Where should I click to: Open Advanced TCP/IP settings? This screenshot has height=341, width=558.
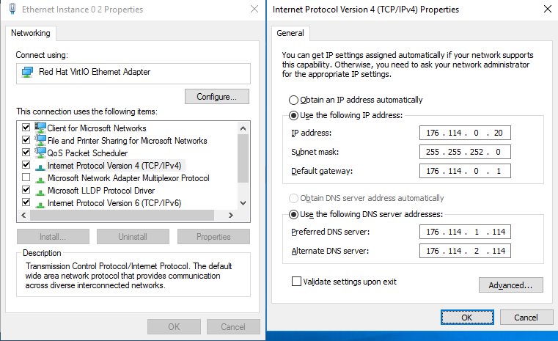[x=510, y=285]
